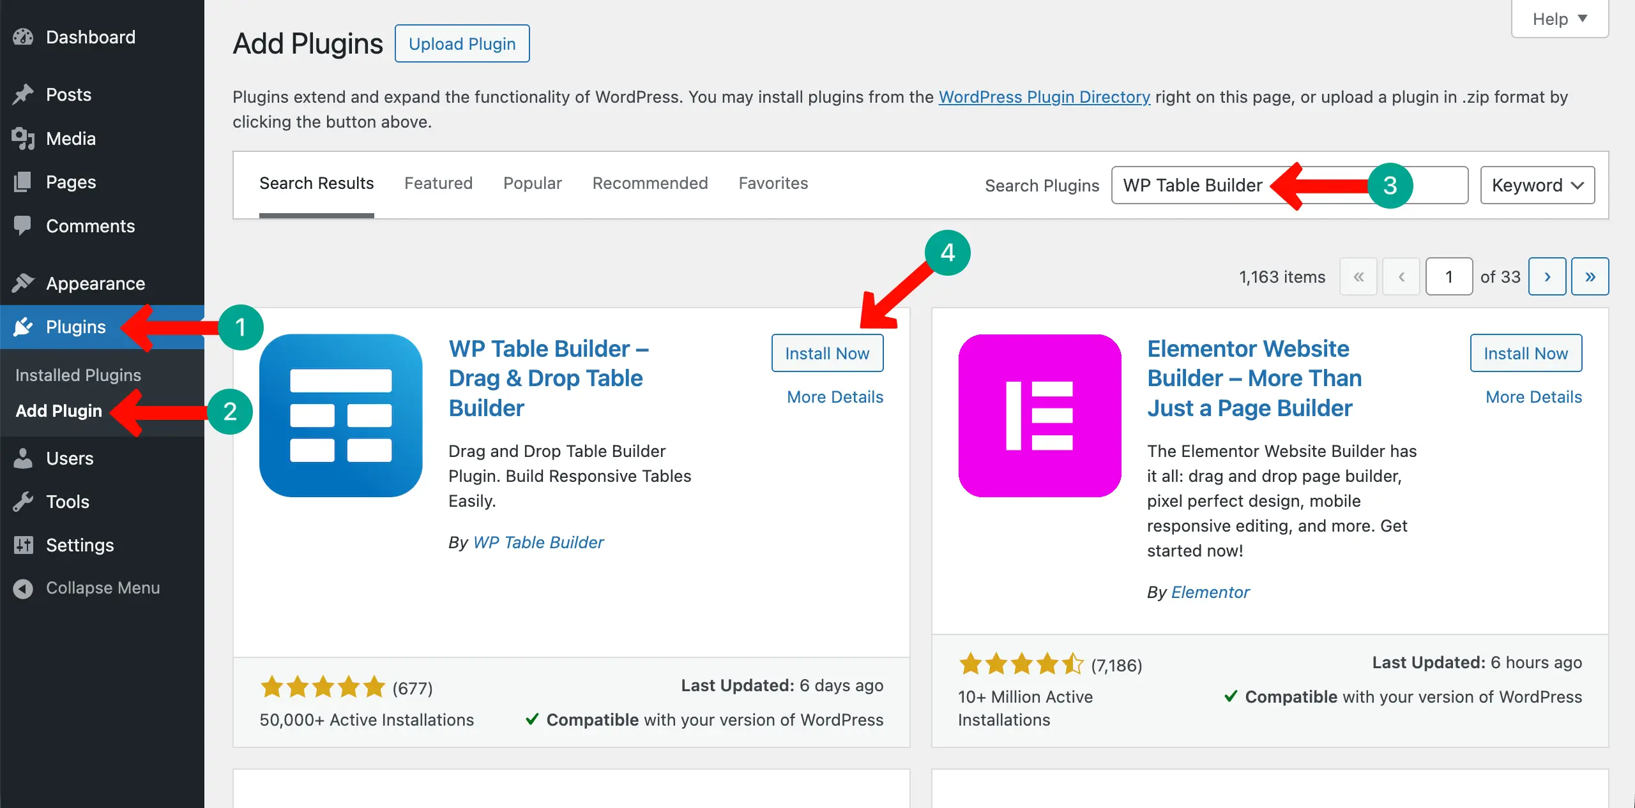Select the Posts pushpin icon
Screen dimensions: 1635x808
23,94
